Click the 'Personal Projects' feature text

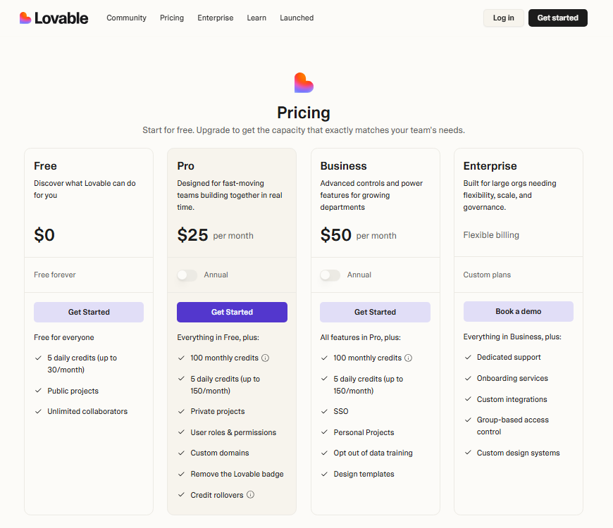click(364, 432)
